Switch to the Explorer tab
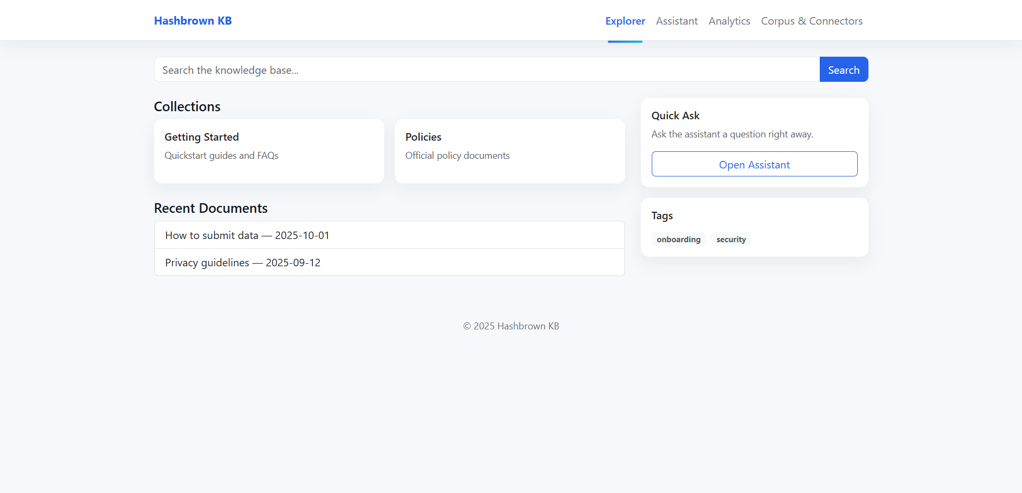This screenshot has width=1022, height=493. [625, 21]
